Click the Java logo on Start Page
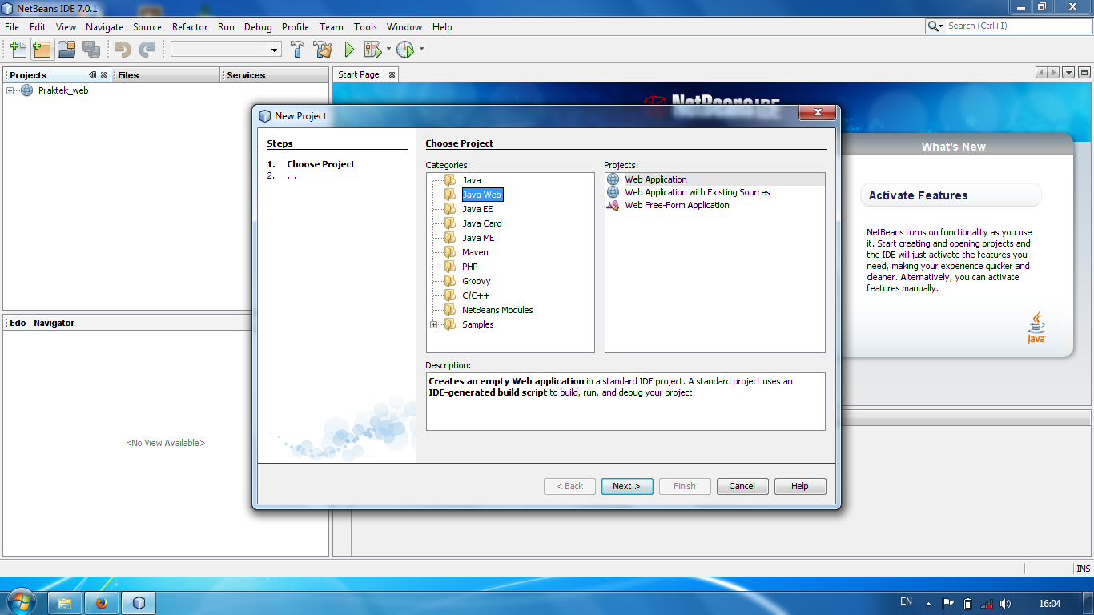Viewport: 1094px width, 615px height. click(1036, 327)
